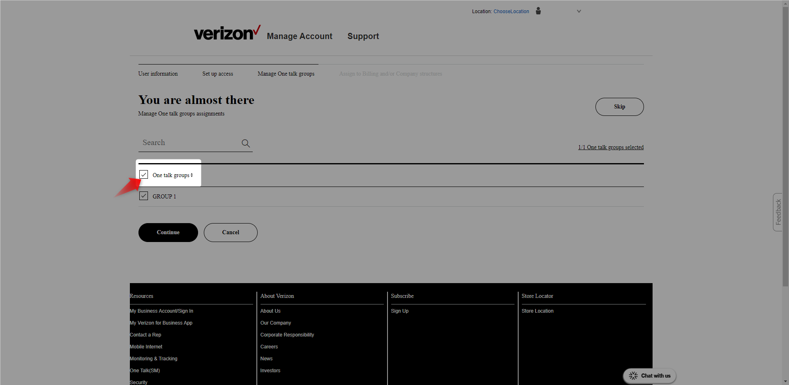Click the user profile icon
This screenshot has height=385, width=789.
click(x=538, y=11)
